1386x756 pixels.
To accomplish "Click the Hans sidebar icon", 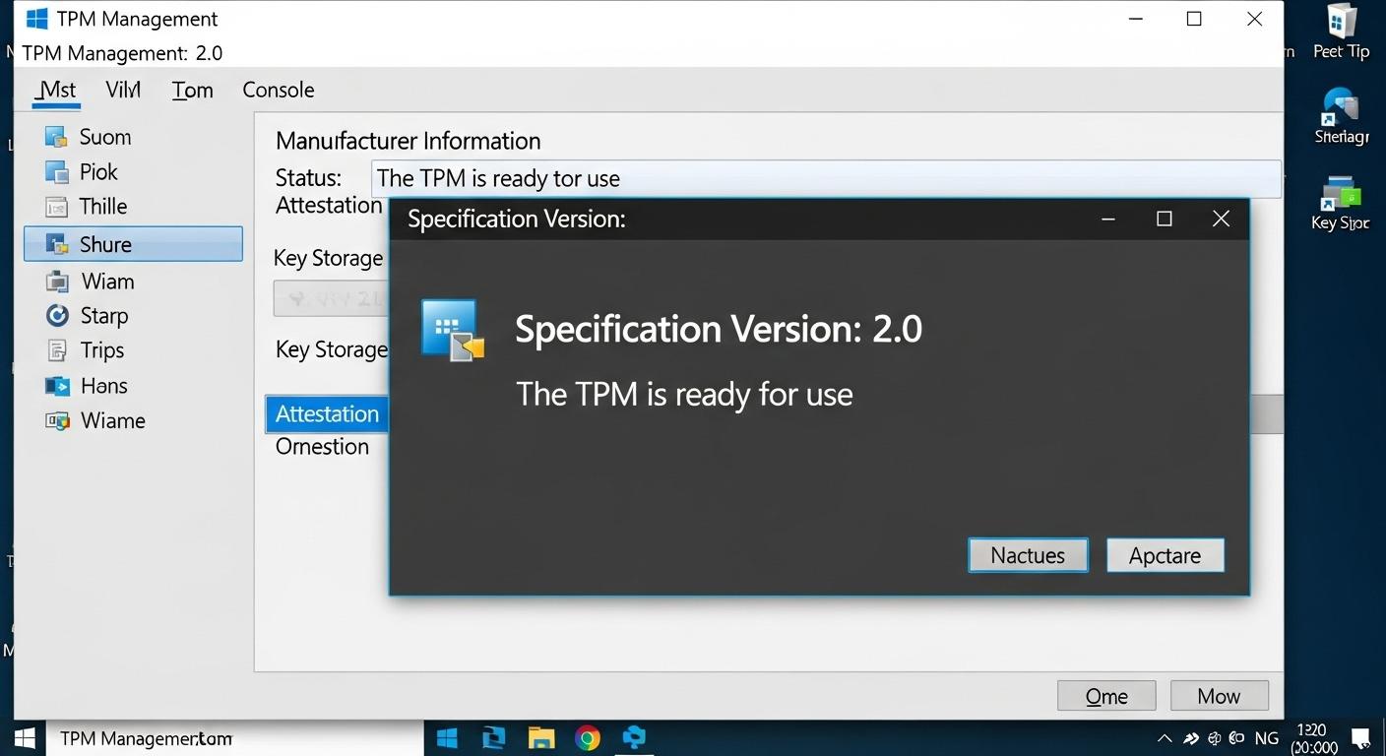I will (x=56, y=386).
